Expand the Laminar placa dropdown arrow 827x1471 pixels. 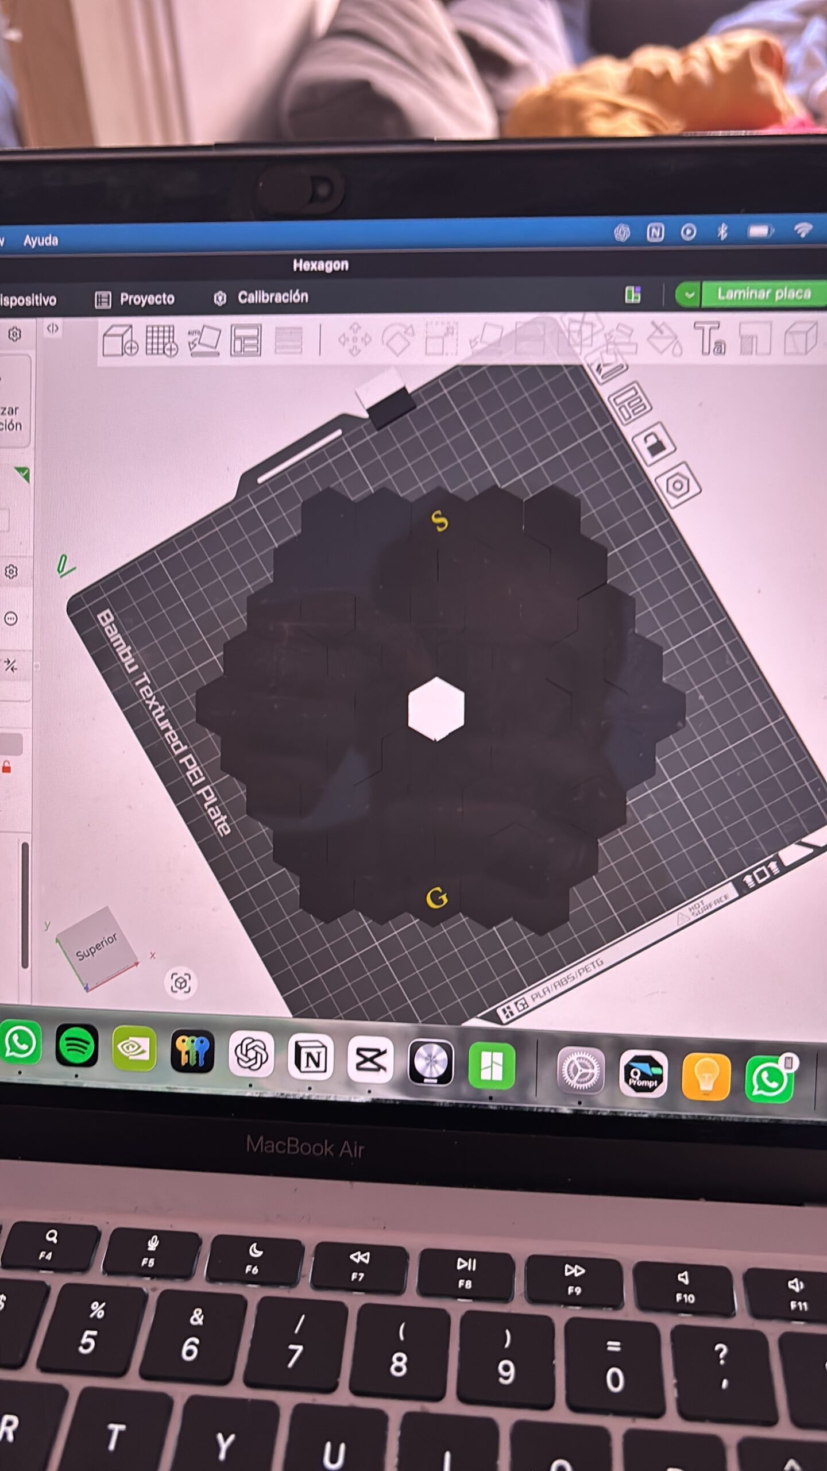(x=688, y=295)
